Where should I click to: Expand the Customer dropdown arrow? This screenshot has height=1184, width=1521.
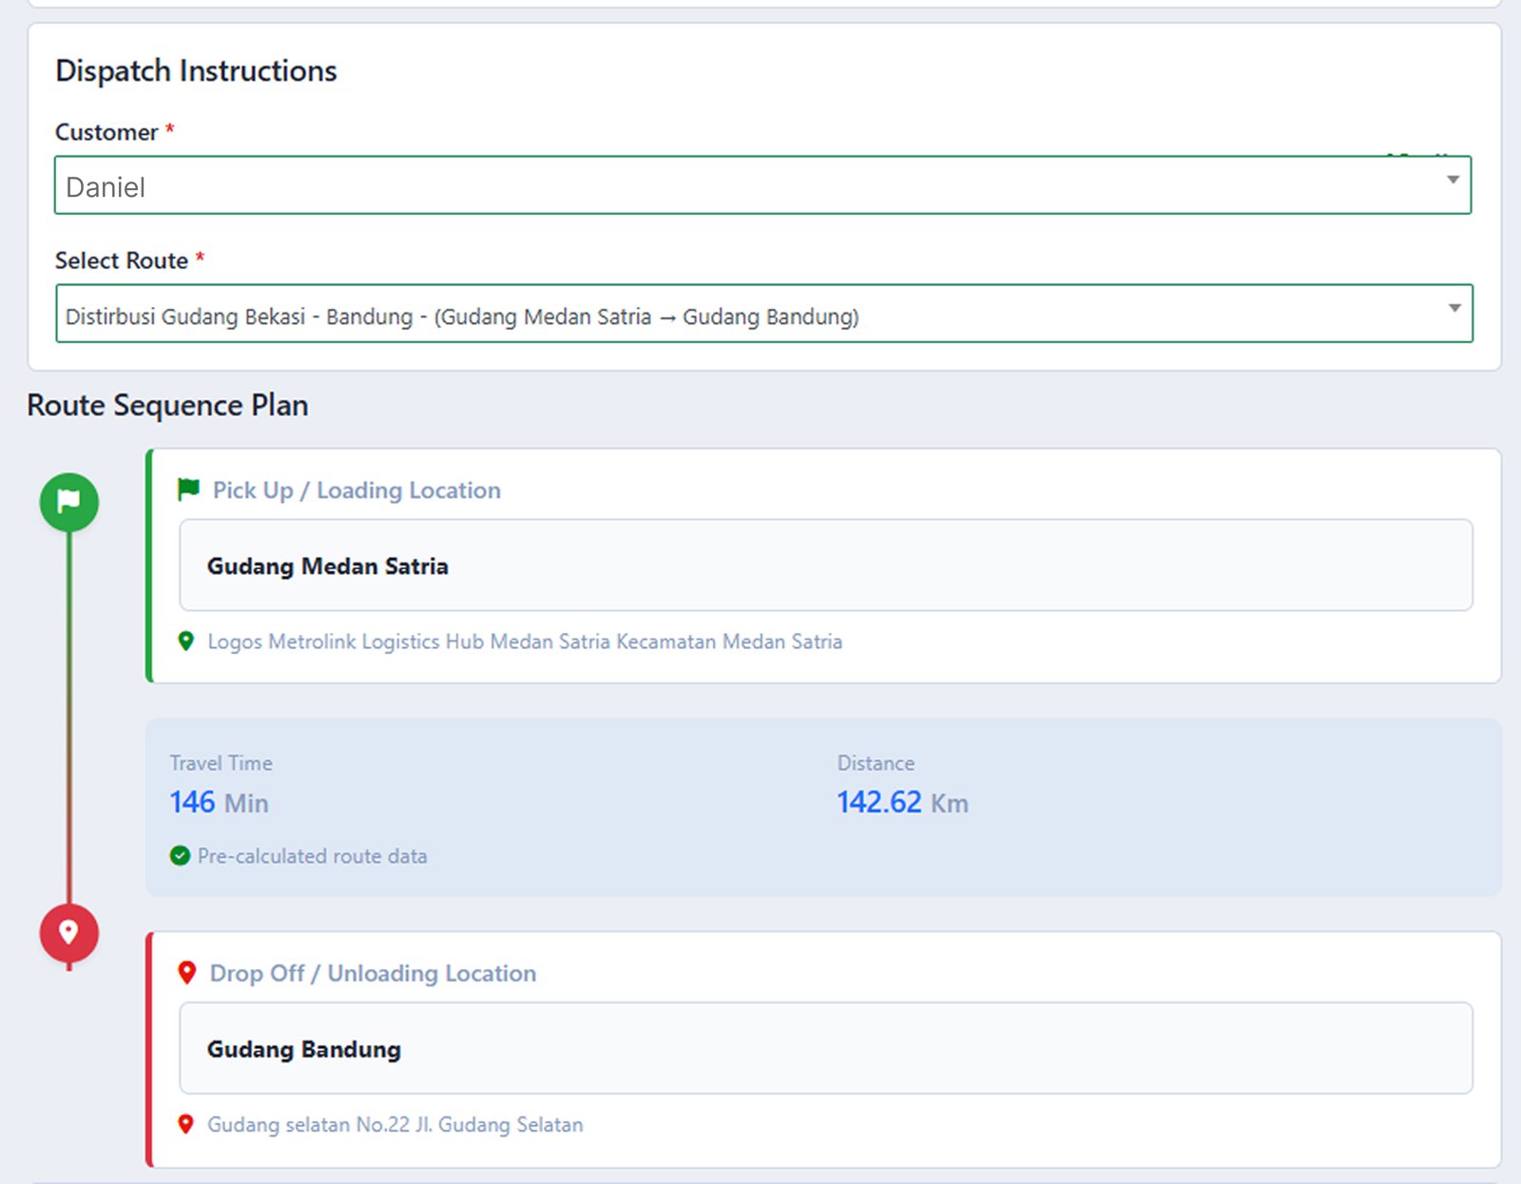[x=1453, y=181]
